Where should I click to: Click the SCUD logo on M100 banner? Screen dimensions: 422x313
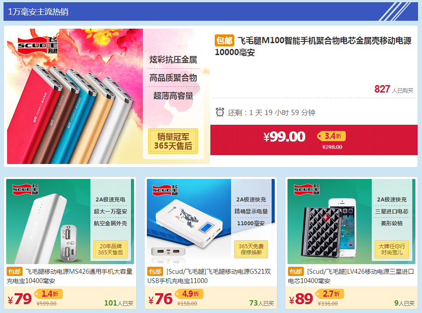(37, 45)
